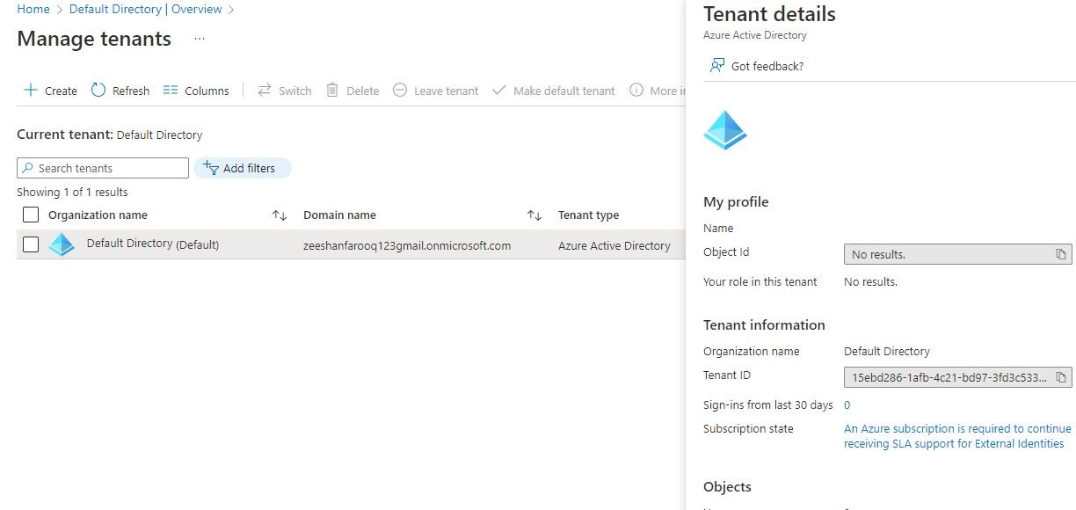
Task: Click the Add filters pill label
Action: pos(249,168)
